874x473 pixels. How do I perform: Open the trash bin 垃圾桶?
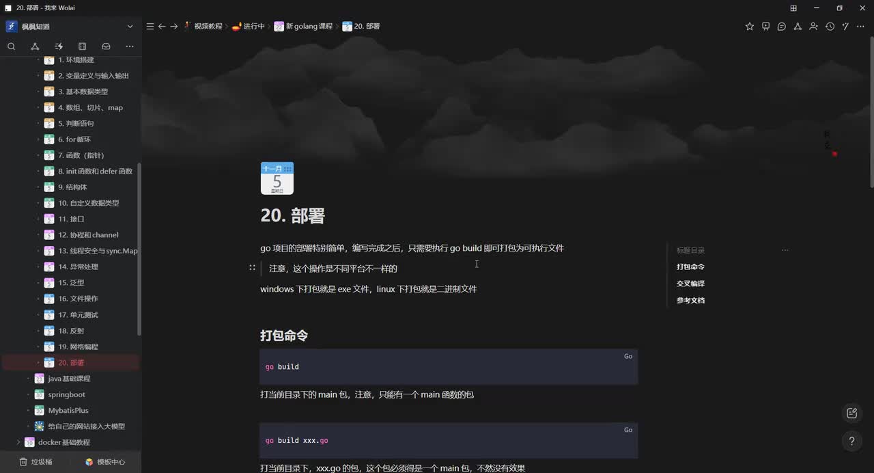point(36,461)
